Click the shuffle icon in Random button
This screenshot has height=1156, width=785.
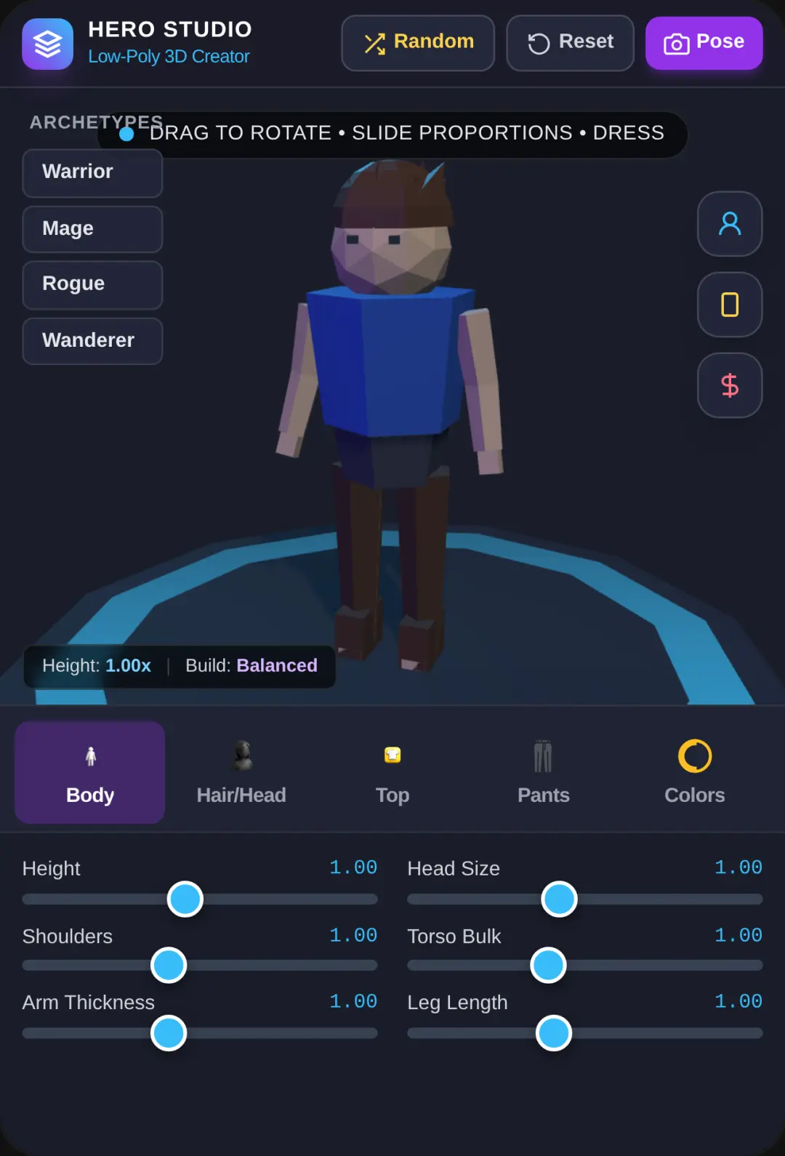pyautogui.click(x=374, y=44)
